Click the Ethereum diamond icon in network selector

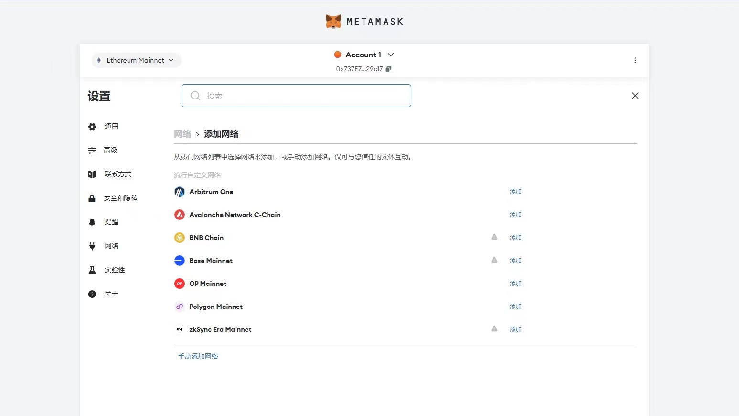pyautogui.click(x=99, y=60)
